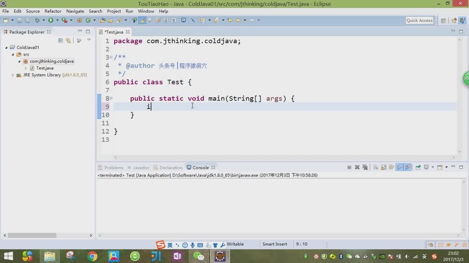
Task: Toggle Mark Occurrences highlighter
Action: coord(142,20)
